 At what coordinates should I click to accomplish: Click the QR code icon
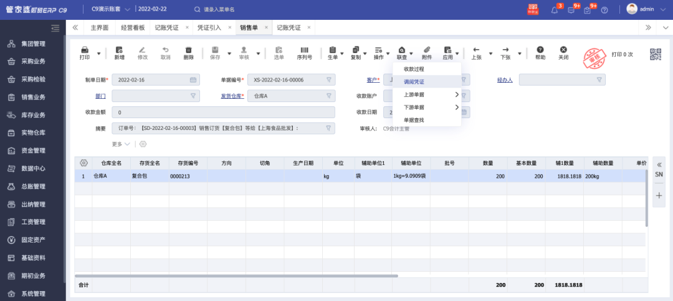pos(656,54)
